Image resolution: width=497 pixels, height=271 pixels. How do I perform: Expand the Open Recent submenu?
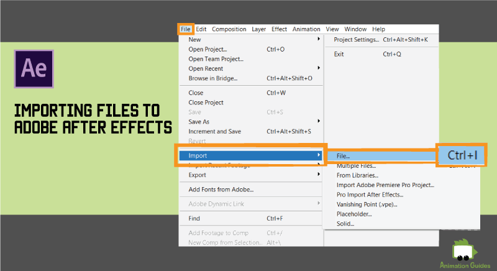251,69
